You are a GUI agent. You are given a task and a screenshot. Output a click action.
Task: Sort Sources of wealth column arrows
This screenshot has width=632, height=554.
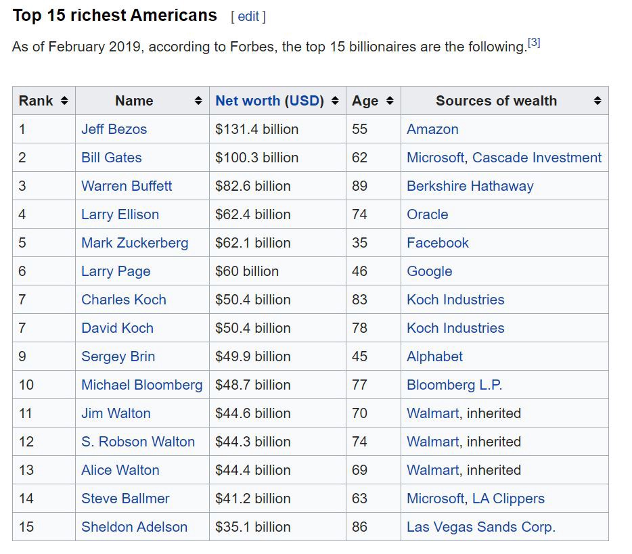coord(597,101)
